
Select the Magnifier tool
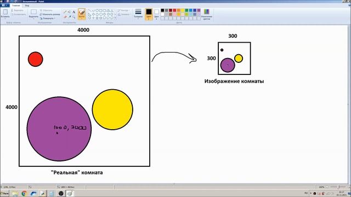[74, 17]
